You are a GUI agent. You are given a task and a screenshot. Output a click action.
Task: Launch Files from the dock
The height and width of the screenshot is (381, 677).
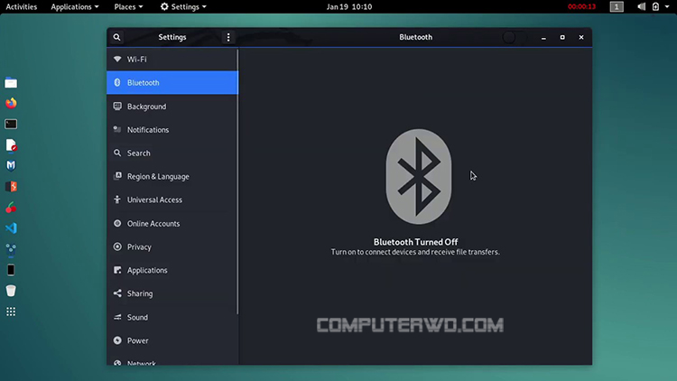(x=11, y=82)
